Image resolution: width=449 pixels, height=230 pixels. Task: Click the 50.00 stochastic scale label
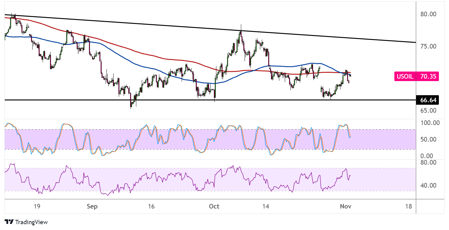coord(428,139)
